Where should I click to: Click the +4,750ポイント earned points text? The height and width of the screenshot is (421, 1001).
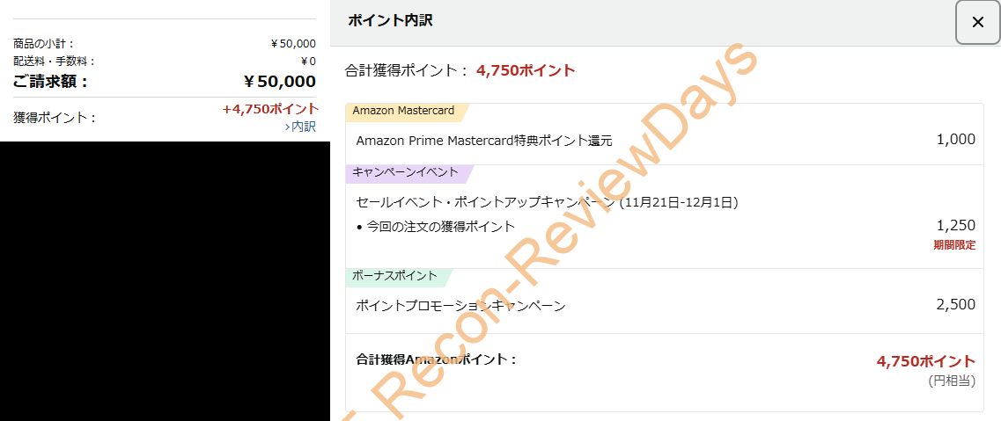click(x=270, y=109)
